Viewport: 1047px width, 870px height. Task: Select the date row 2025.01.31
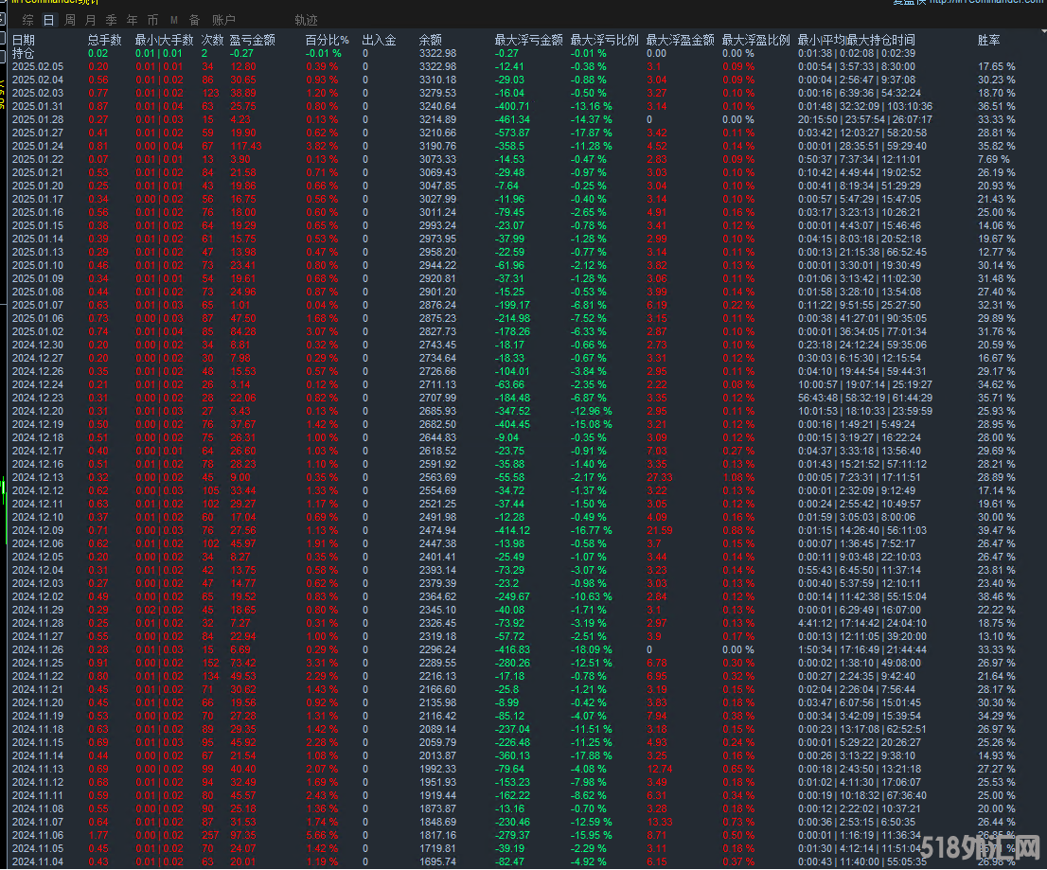point(38,106)
